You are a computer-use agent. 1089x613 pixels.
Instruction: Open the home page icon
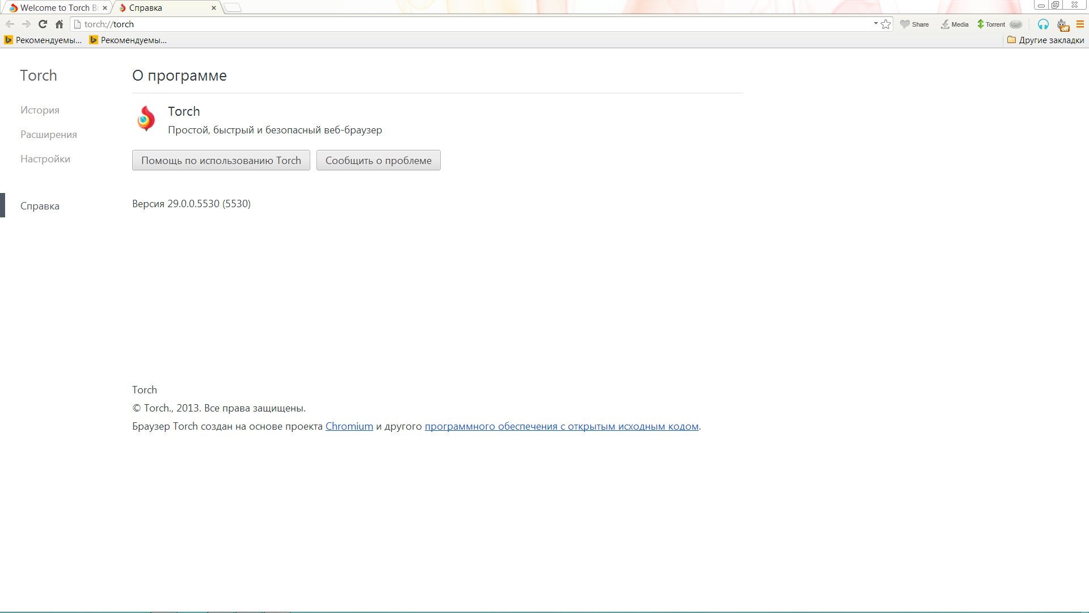59,24
